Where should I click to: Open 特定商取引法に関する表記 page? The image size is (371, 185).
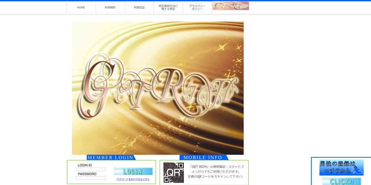pyautogui.click(x=168, y=7)
